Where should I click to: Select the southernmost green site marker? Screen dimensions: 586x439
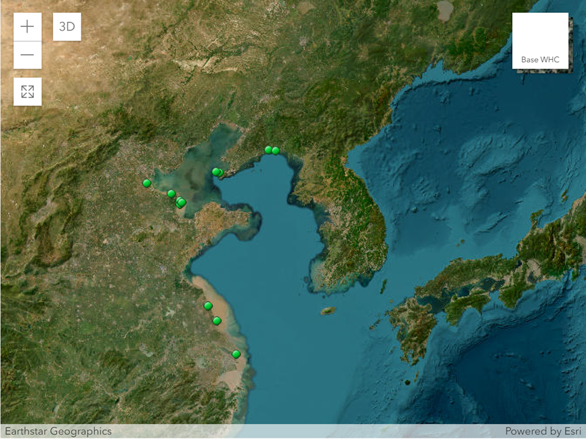236,354
